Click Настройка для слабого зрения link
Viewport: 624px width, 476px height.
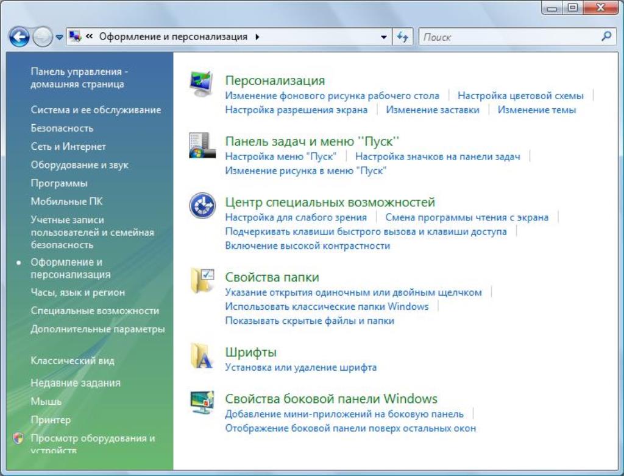(296, 217)
